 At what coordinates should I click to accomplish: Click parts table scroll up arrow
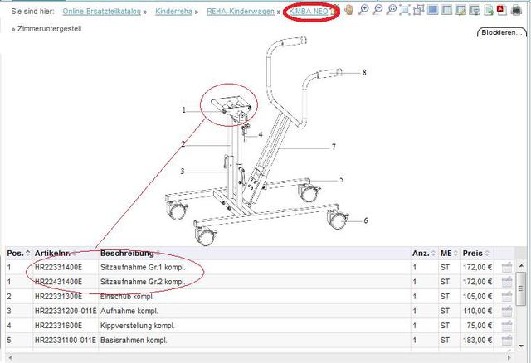click(521, 266)
